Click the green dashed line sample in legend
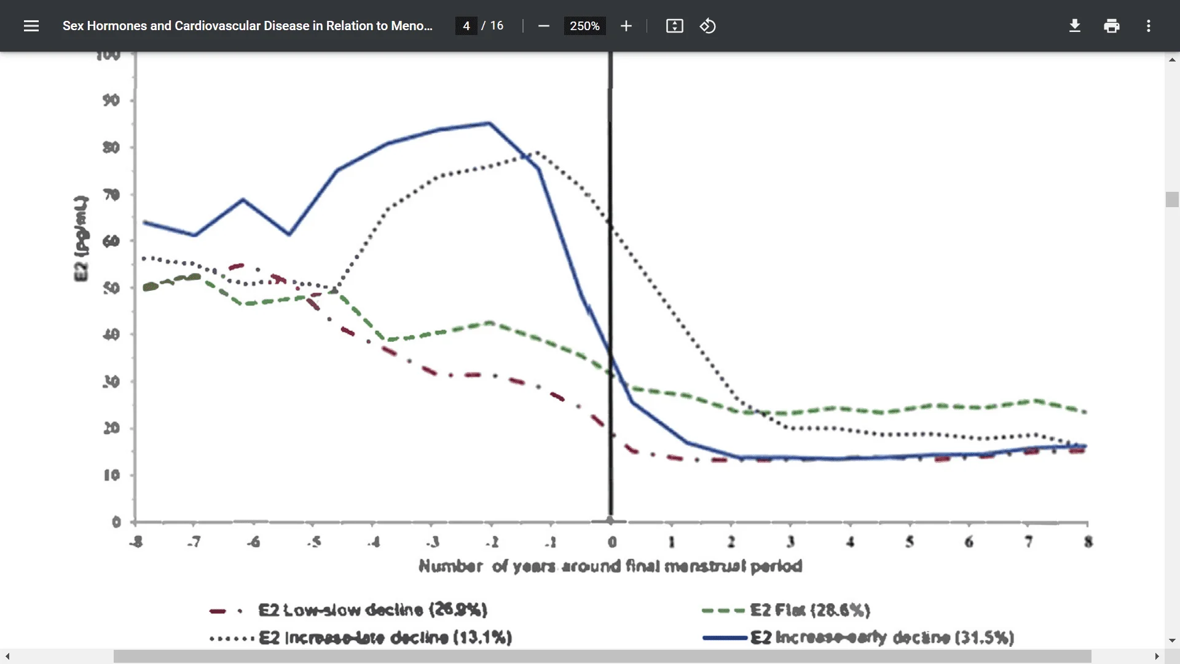Image resolution: width=1180 pixels, height=664 pixels. pos(723,611)
